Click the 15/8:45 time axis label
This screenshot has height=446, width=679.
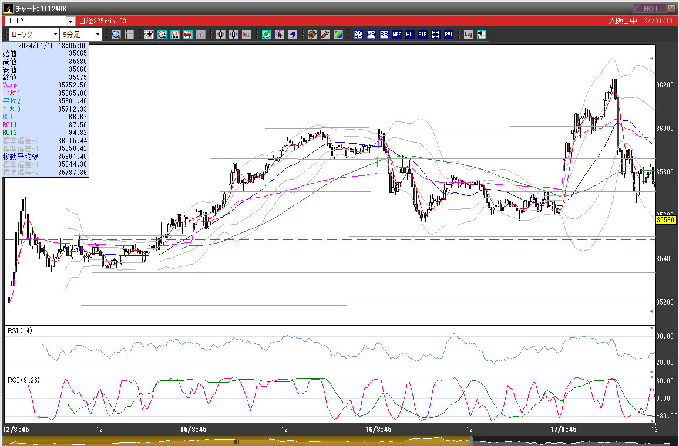point(193,430)
